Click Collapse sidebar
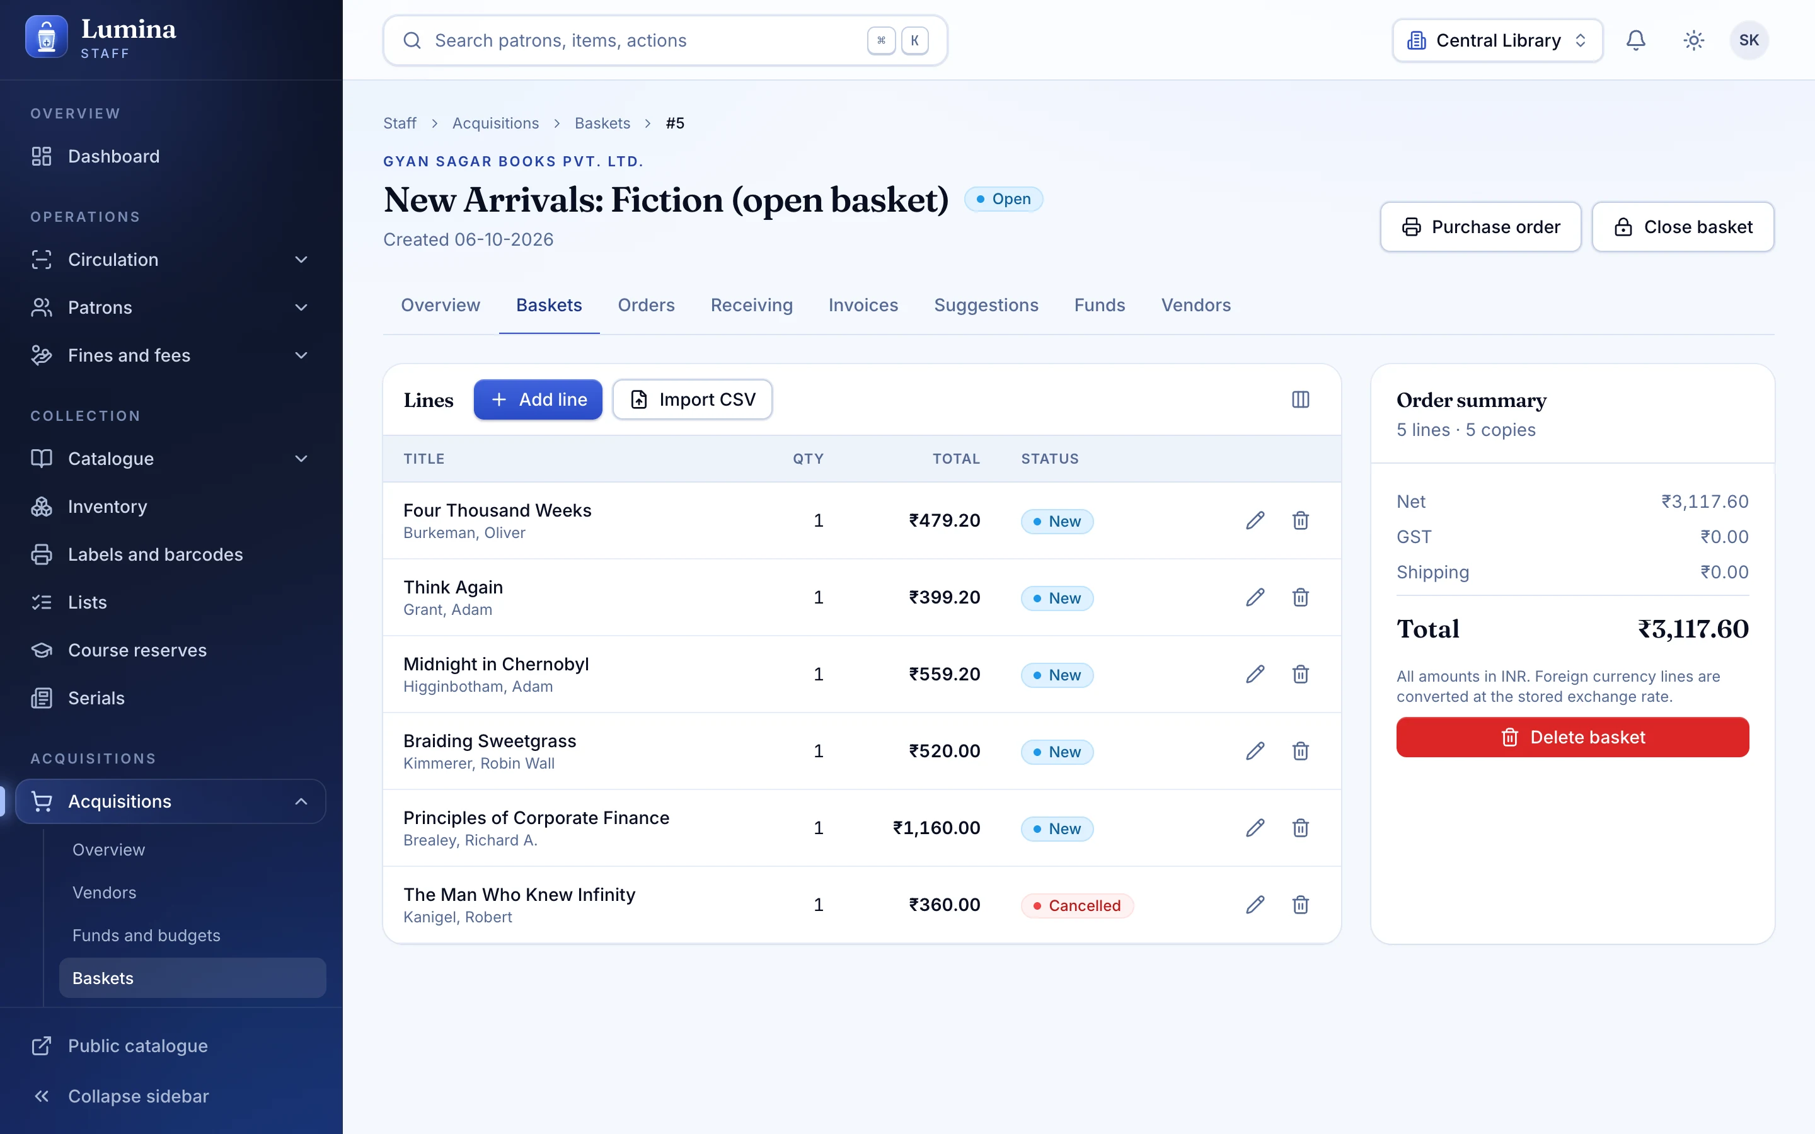Image resolution: width=1815 pixels, height=1134 pixels. pos(171,1096)
